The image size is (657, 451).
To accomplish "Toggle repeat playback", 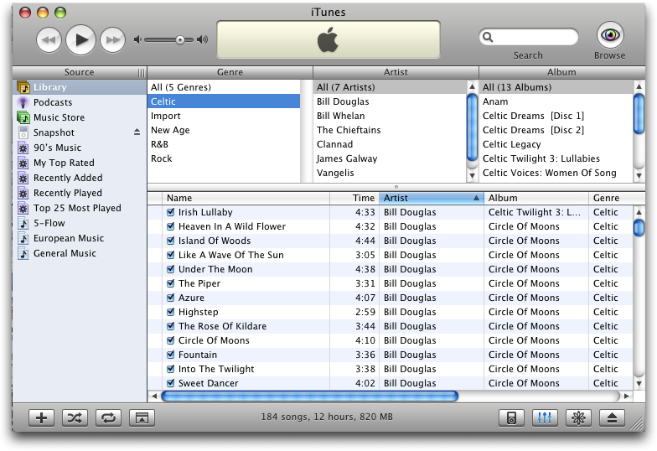I will pos(109,417).
